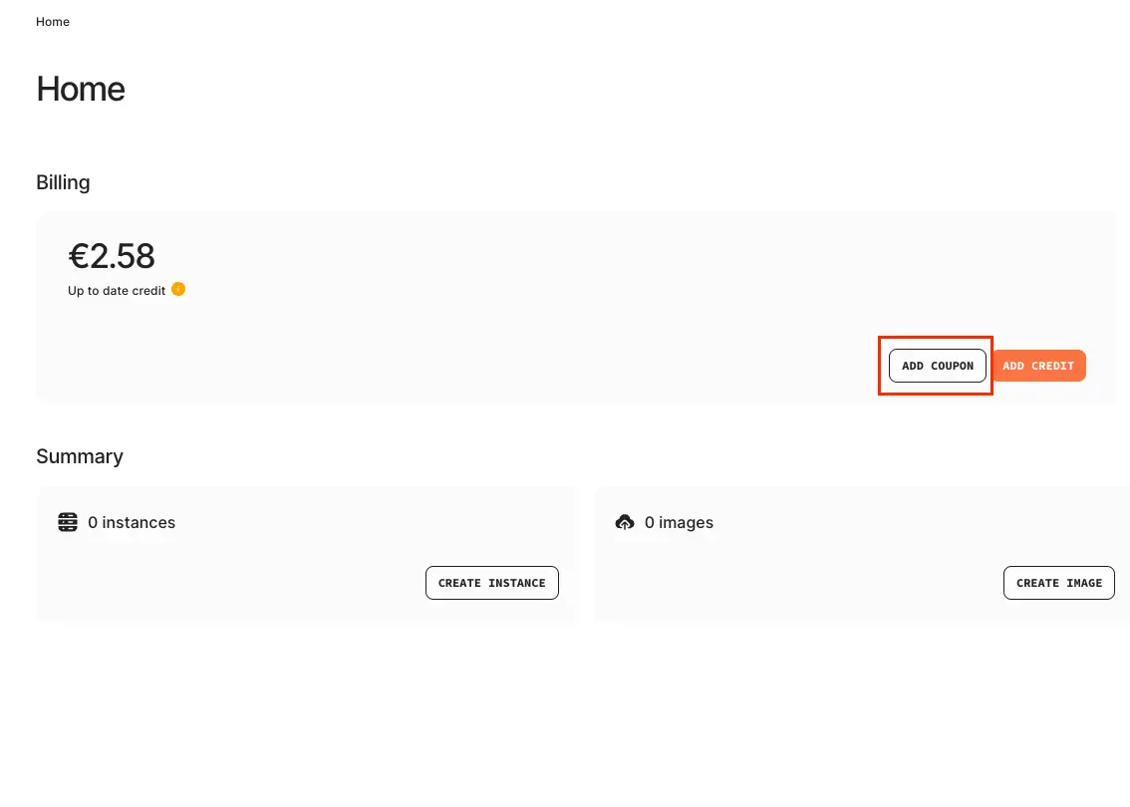Click the euro symbol in the balance
This screenshot has height=807, width=1130.
[x=78, y=256]
